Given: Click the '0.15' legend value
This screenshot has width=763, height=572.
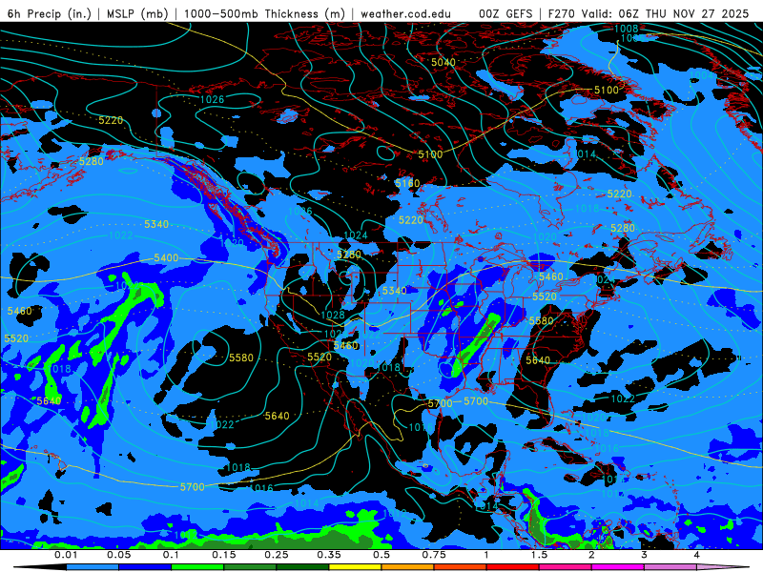Looking at the screenshot, I should click(224, 555).
